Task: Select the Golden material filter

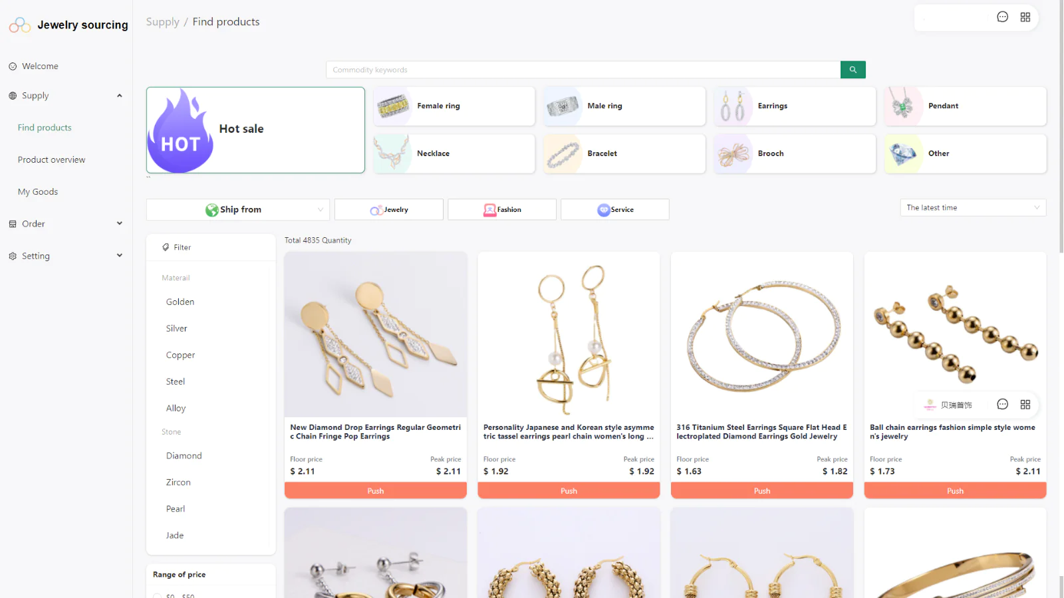Action: click(x=180, y=302)
